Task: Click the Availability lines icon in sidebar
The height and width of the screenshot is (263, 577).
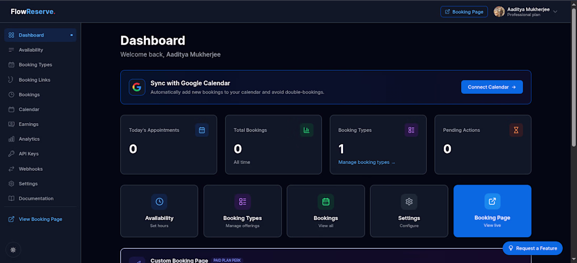Action: pyautogui.click(x=12, y=50)
